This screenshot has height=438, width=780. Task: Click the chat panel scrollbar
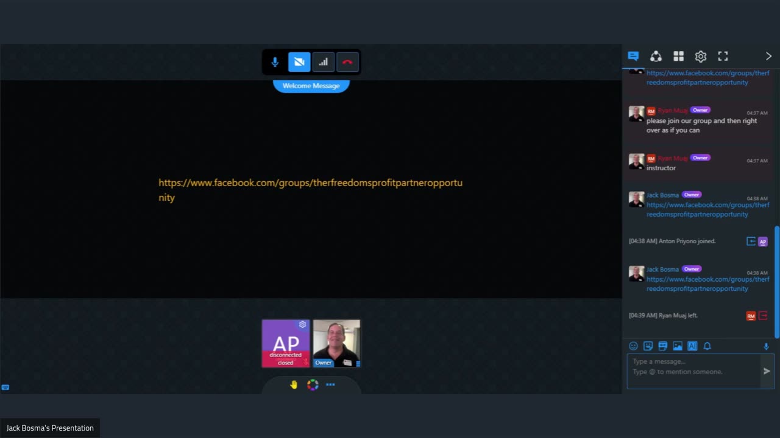tap(777, 282)
